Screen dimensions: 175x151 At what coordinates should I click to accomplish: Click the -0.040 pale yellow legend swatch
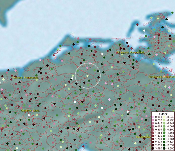coord(164,117)
